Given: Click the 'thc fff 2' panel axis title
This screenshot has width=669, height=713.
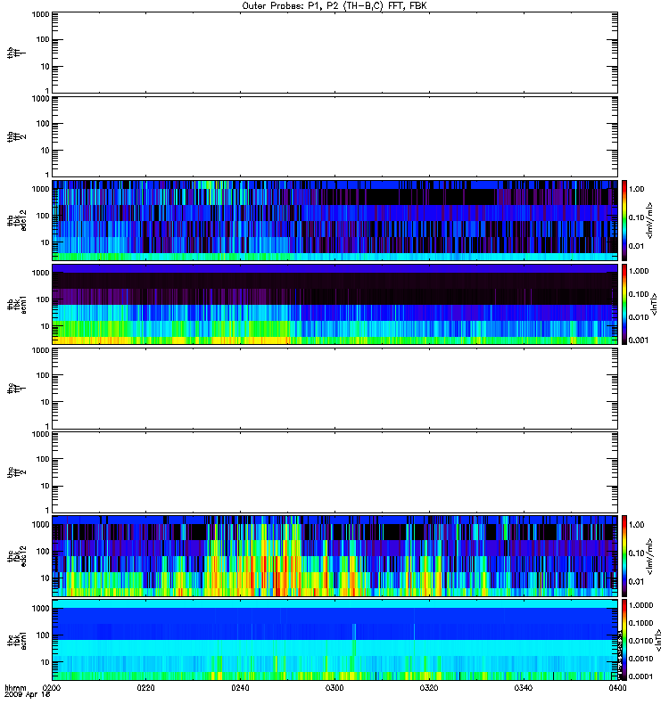Looking at the screenshot, I should [16, 472].
